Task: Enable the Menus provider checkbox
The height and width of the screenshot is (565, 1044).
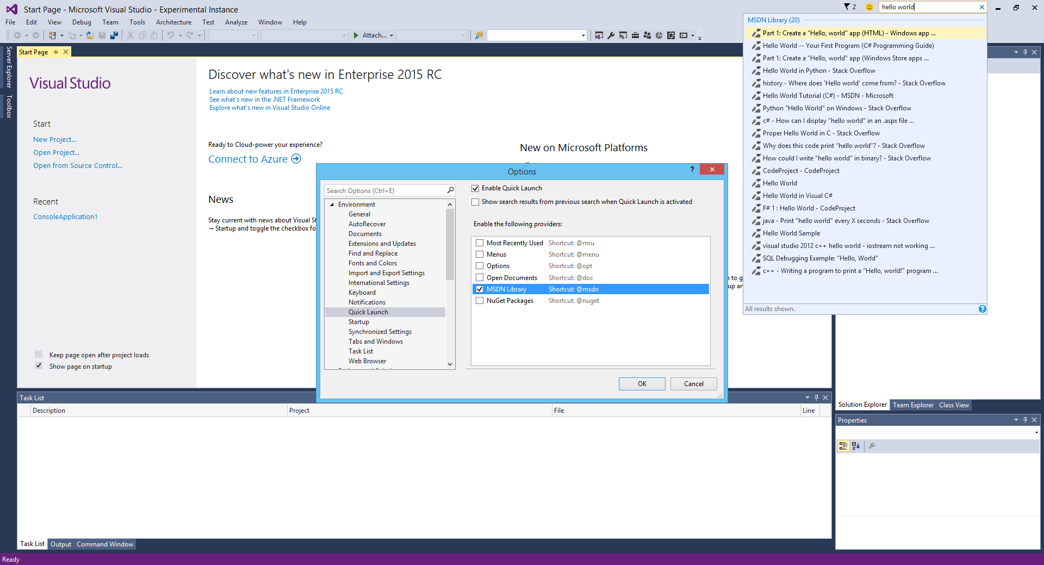Action: click(480, 254)
